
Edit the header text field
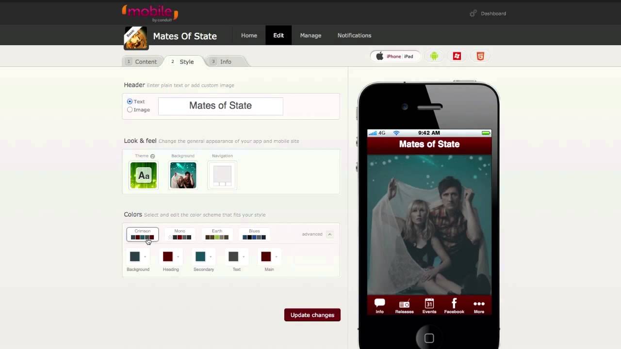(x=220, y=106)
